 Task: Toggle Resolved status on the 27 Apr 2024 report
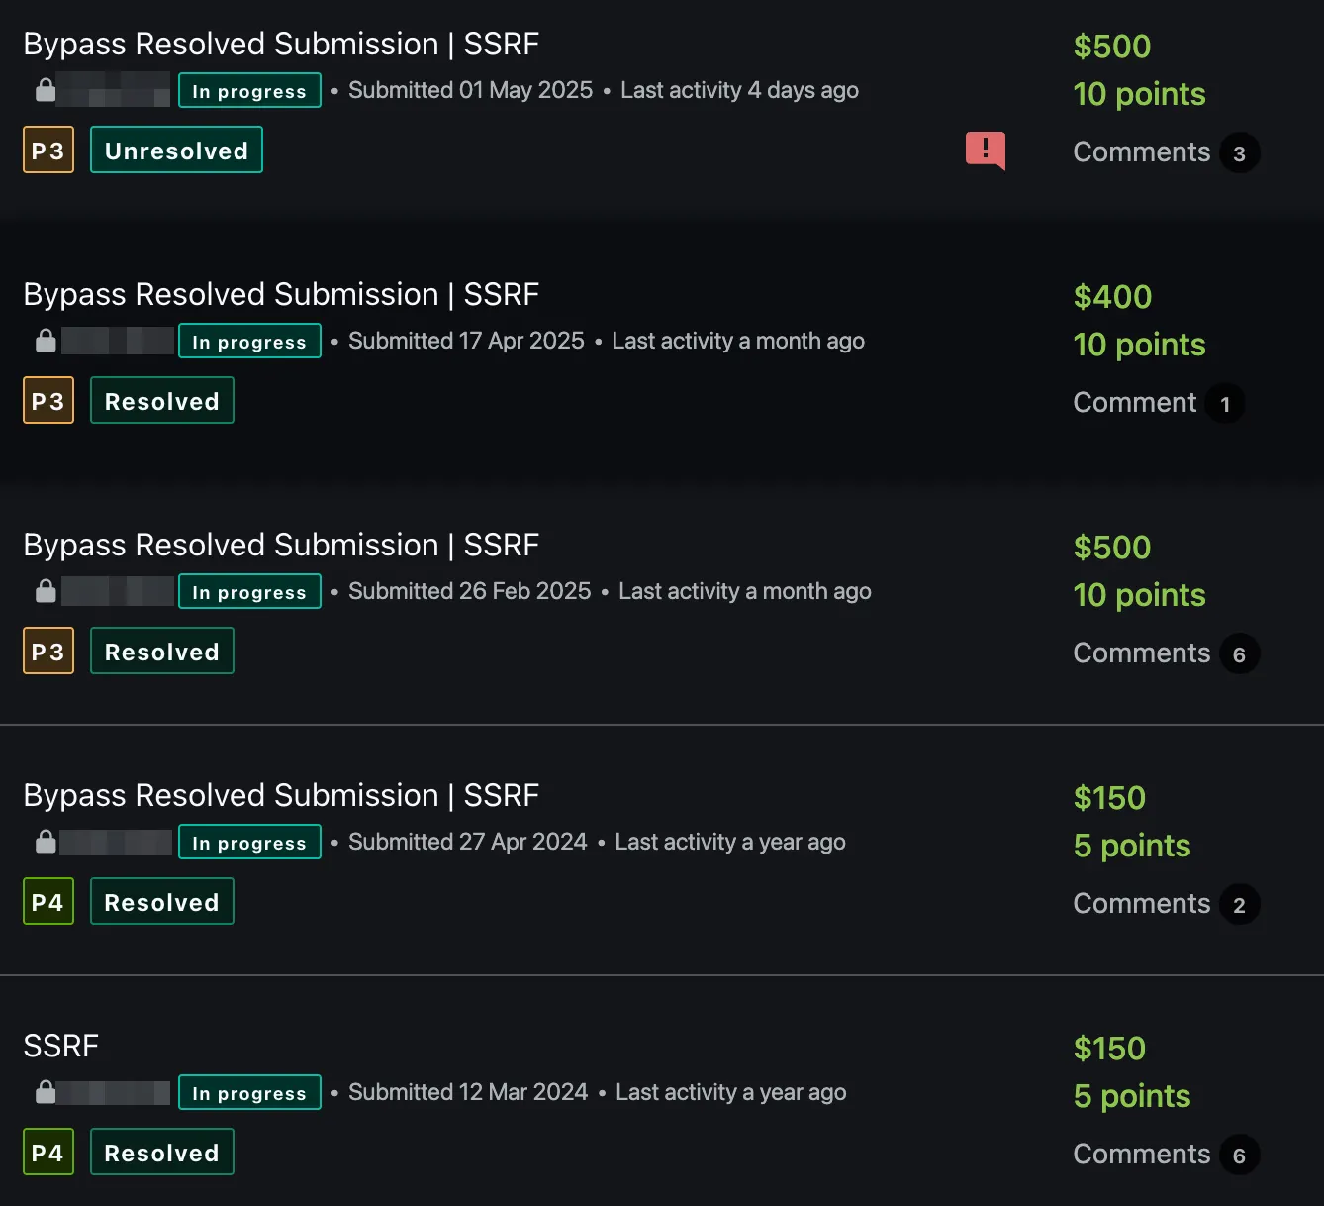click(161, 901)
